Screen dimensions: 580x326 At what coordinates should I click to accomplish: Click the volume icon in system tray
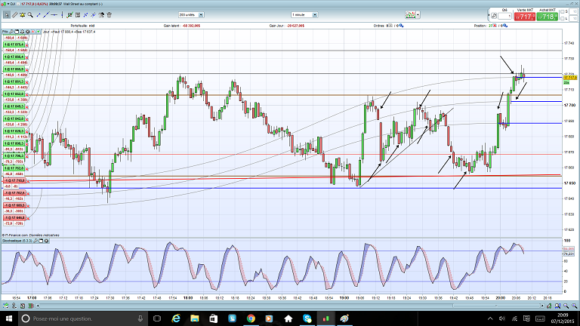[502, 318]
